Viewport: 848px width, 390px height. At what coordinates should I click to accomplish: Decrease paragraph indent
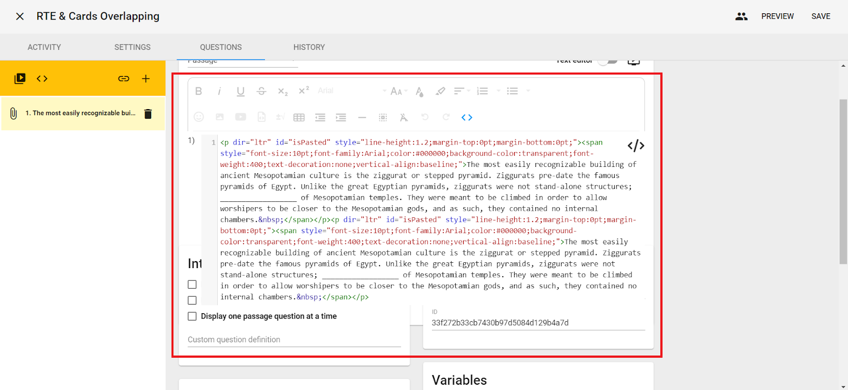(320, 118)
